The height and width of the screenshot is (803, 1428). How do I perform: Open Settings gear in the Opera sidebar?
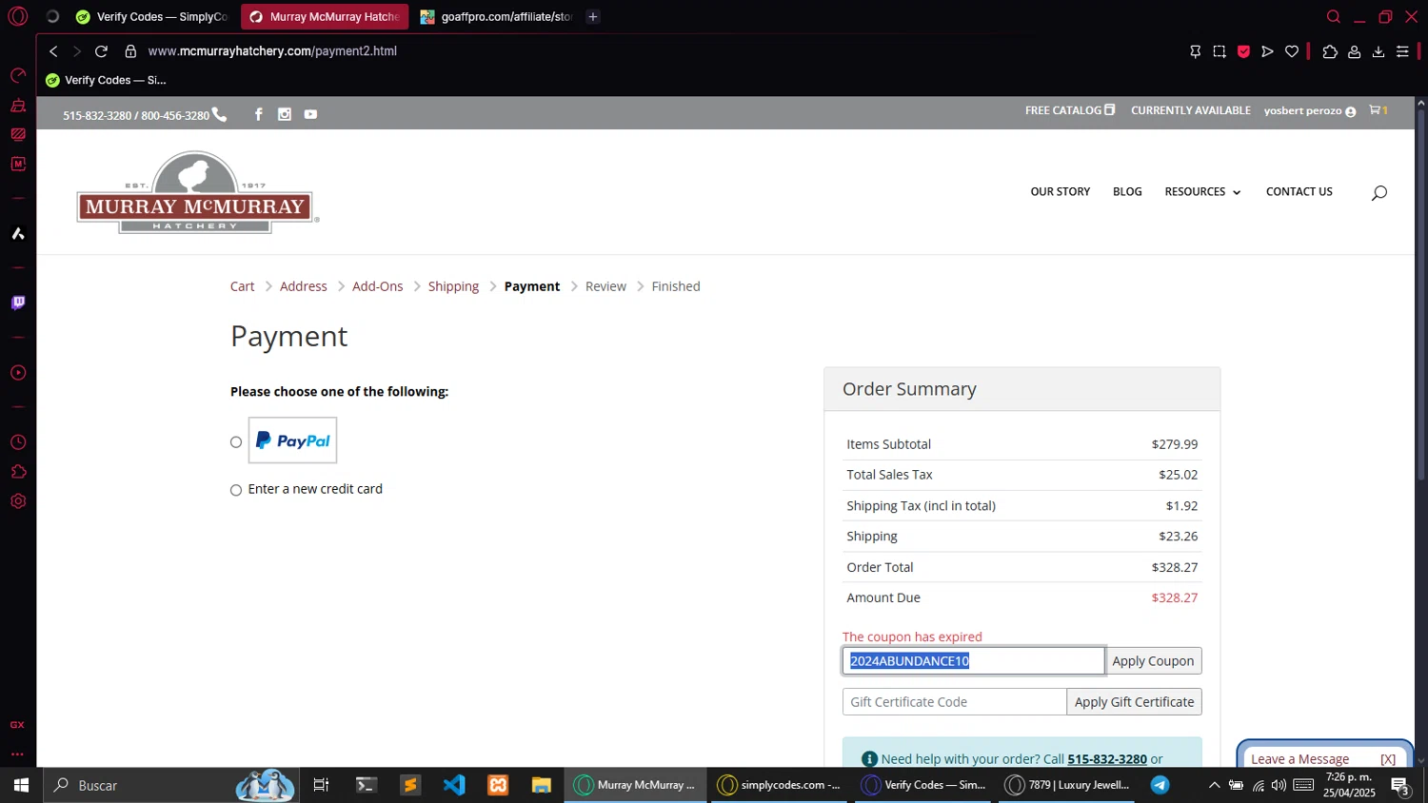(x=18, y=501)
